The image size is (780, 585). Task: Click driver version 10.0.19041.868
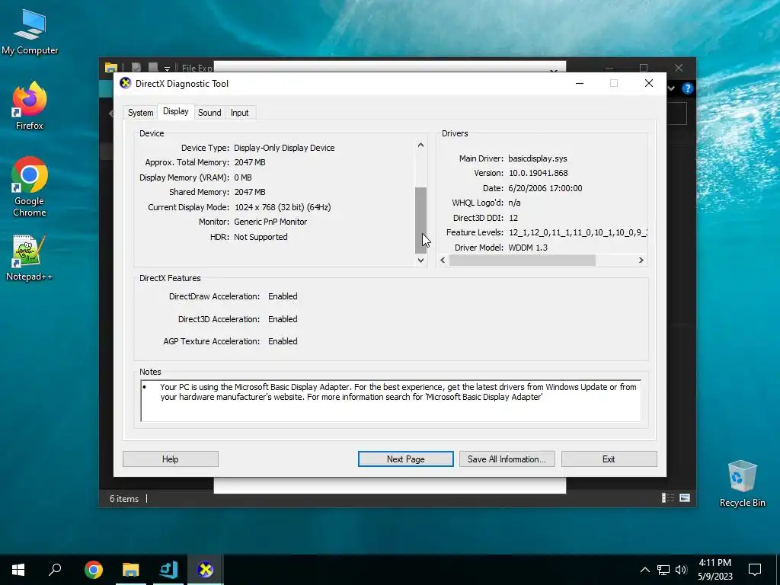point(538,173)
